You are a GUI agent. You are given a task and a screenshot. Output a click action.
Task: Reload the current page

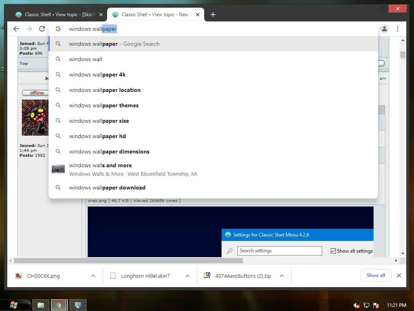[x=42, y=29]
